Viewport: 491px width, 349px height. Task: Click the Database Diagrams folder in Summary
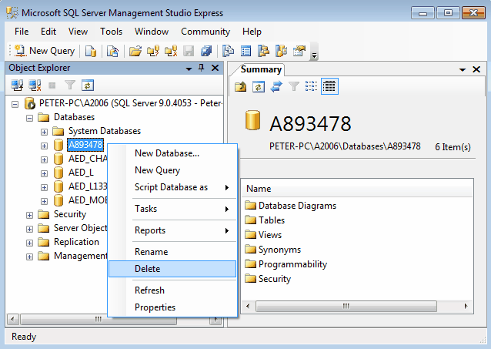pos(291,206)
